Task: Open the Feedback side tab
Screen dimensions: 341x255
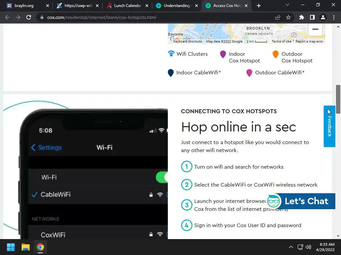Action: pos(329,126)
